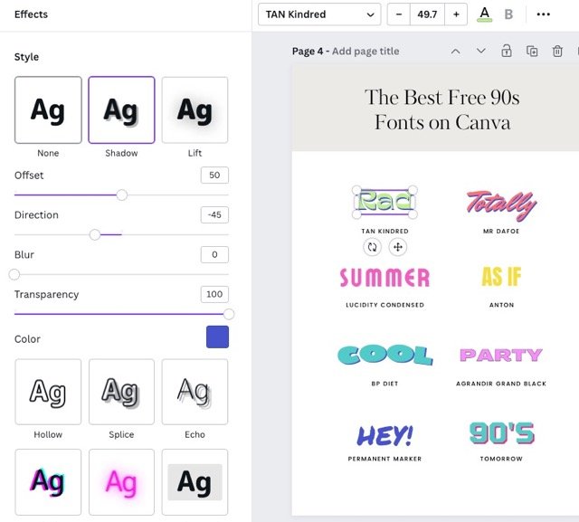
Task: Toggle bold formatting
Action: click(508, 14)
